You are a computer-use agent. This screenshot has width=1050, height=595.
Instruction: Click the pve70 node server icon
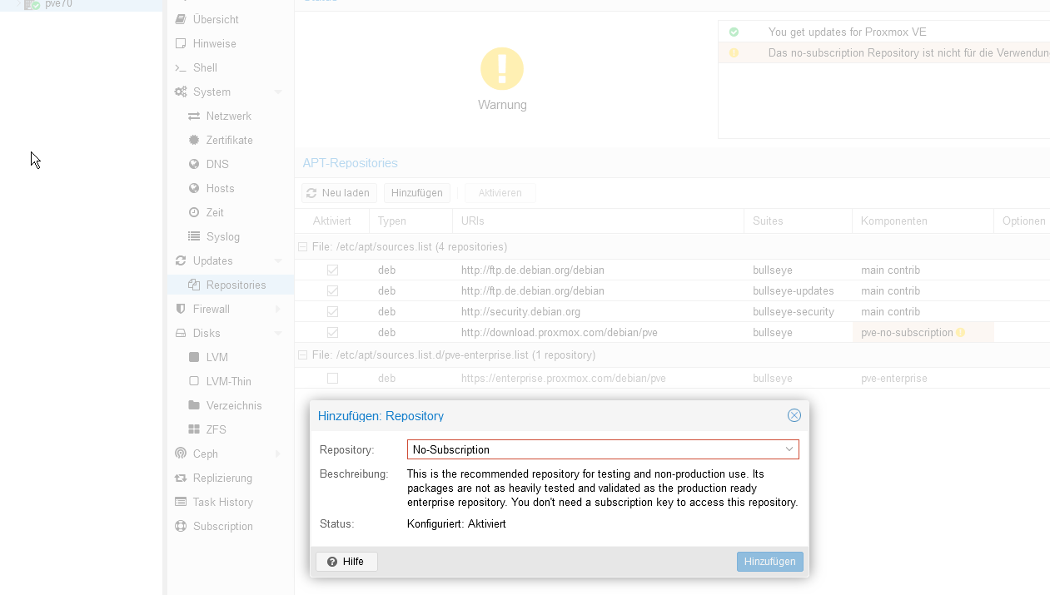[32, 4]
